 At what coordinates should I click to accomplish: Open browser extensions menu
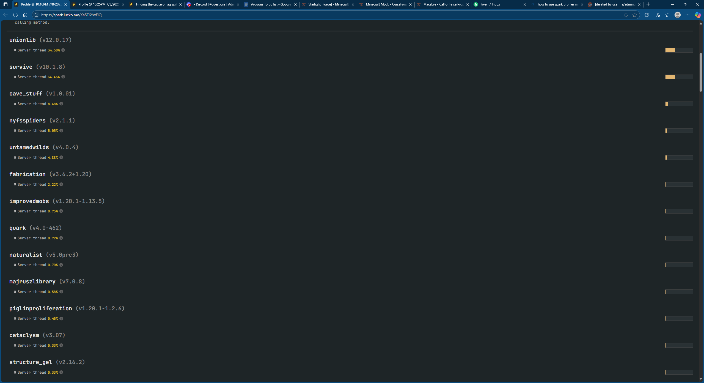pyautogui.click(x=647, y=15)
